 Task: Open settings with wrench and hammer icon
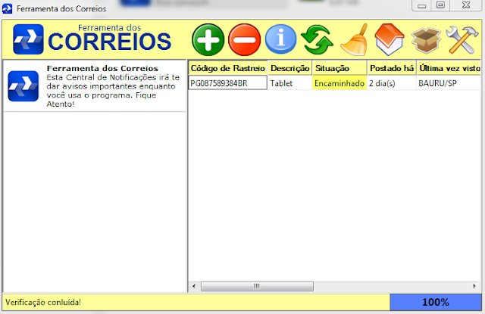click(462, 40)
